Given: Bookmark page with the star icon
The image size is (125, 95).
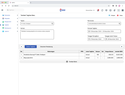Looking at the screenshot, I should [109, 6].
